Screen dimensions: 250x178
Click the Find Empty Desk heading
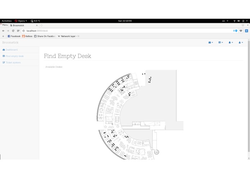67,56
